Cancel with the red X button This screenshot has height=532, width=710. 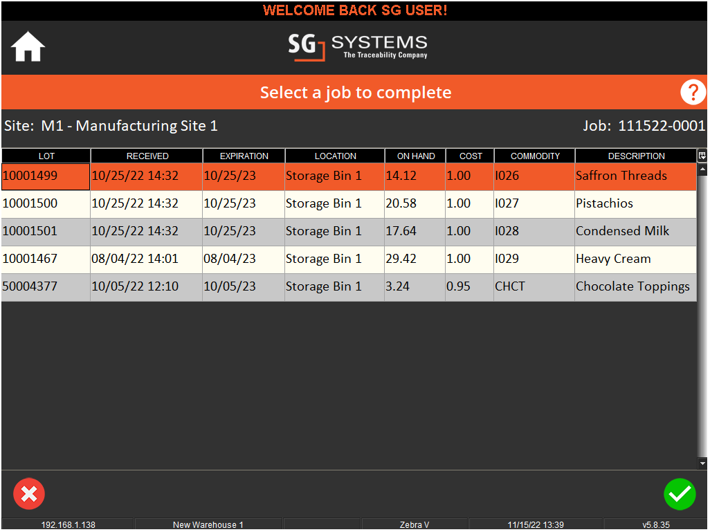(x=29, y=494)
